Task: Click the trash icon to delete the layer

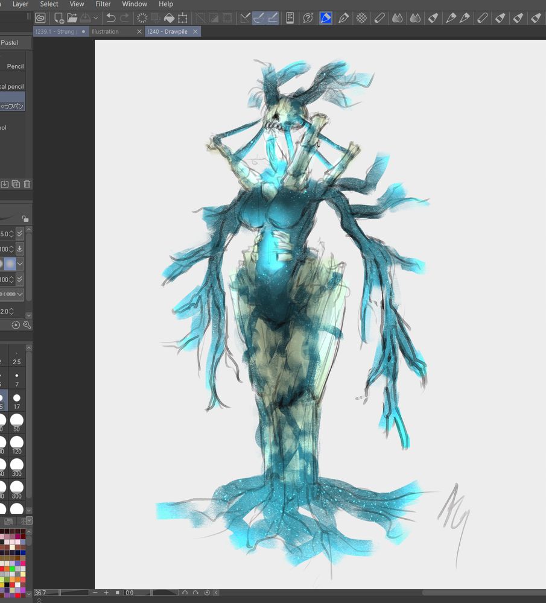Action: click(27, 184)
